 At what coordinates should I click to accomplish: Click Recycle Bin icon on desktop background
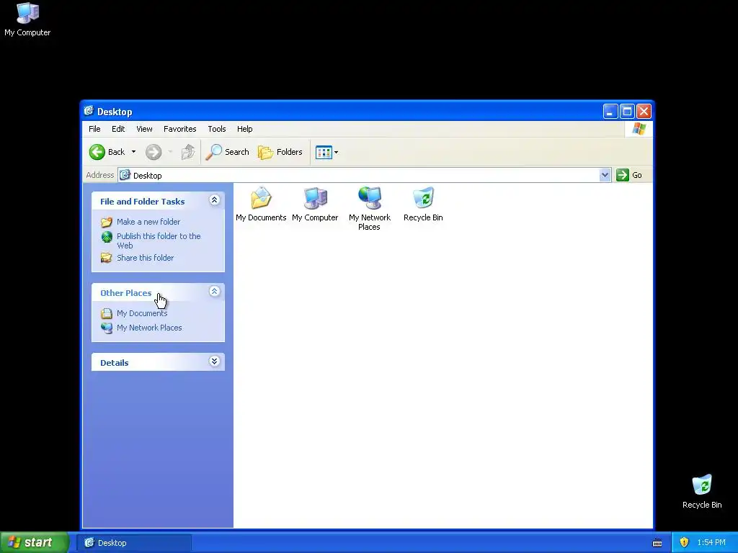(x=702, y=485)
